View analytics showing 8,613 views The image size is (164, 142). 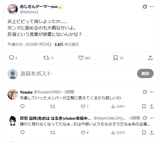tap(119, 132)
